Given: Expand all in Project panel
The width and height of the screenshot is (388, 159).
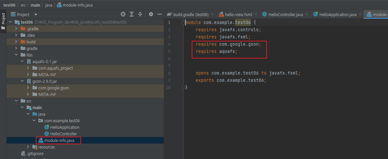Looking at the screenshot, I should [x=132, y=14].
